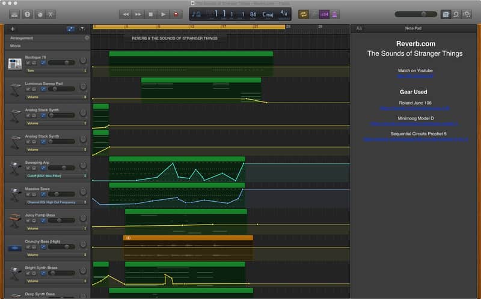Open the Media Browser button

coord(467,14)
